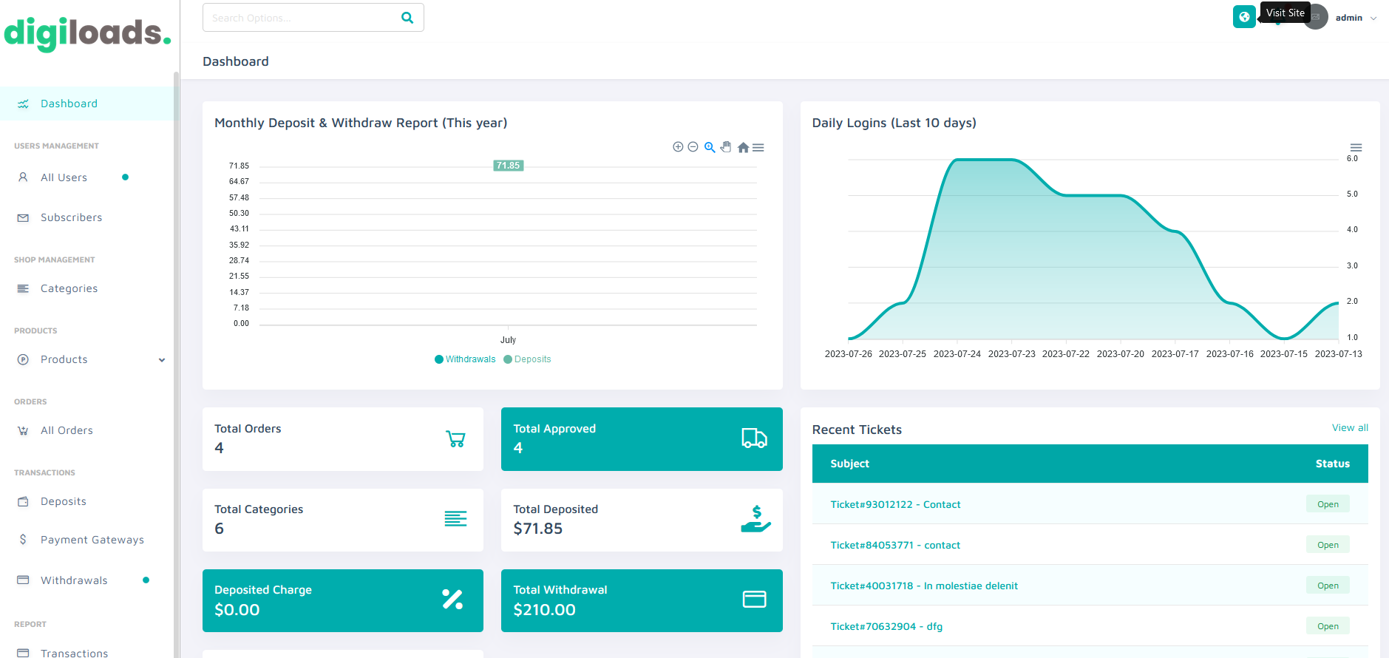Open the admin account dropdown

tap(1356, 18)
